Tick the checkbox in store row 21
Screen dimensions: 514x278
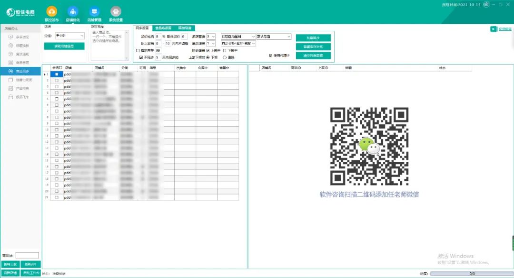point(57,198)
